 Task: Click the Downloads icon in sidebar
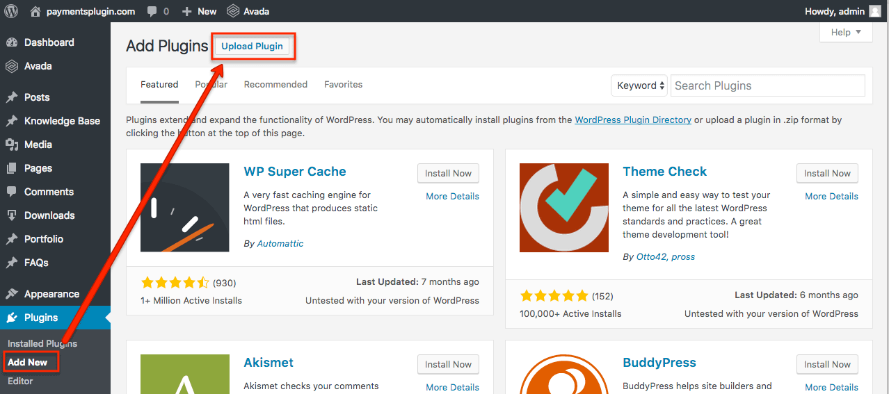coord(12,215)
